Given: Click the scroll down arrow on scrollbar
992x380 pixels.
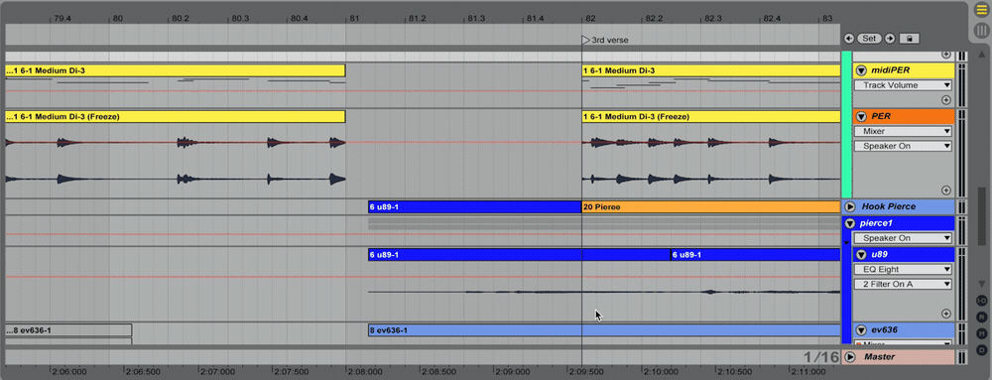Looking at the screenshot, I should [x=981, y=284].
